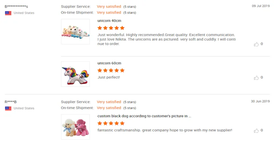The width and height of the screenshot is (274, 146).
Task: Click US flag next to reviewer B***********s
Action: coord(8,13)
